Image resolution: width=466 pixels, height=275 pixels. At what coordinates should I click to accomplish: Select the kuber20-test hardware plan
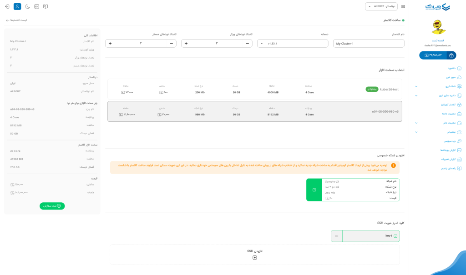click(x=254, y=89)
